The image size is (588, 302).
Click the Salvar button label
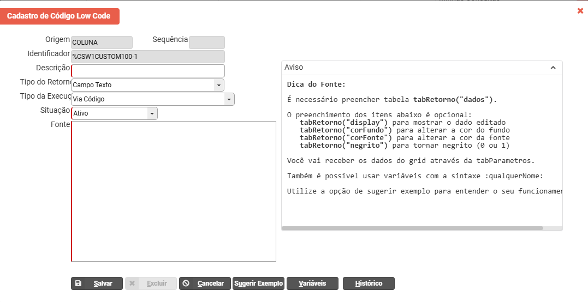coord(103,283)
